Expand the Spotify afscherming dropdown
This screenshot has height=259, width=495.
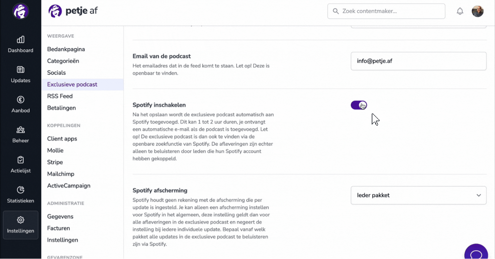click(419, 195)
